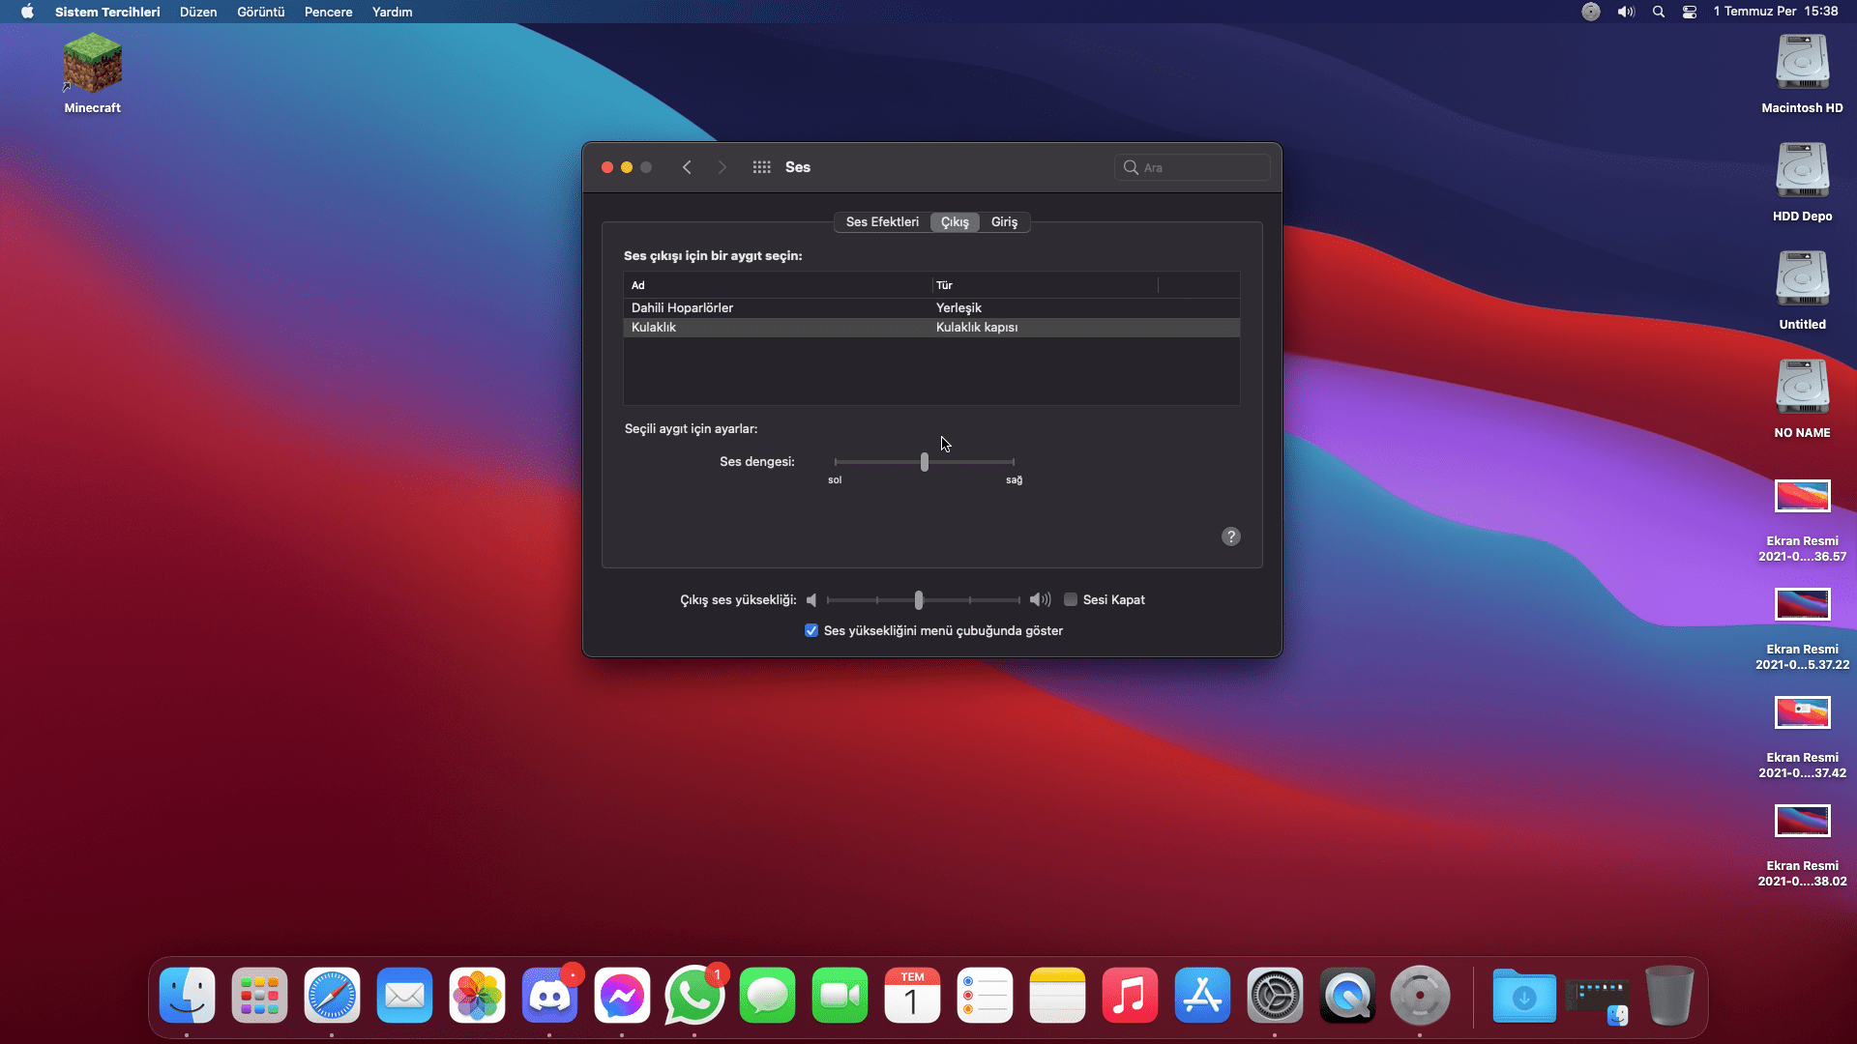Screen dimensions: 1857x1044
Task: Switch to the Giriş tab
Action: coord(1004,222)
